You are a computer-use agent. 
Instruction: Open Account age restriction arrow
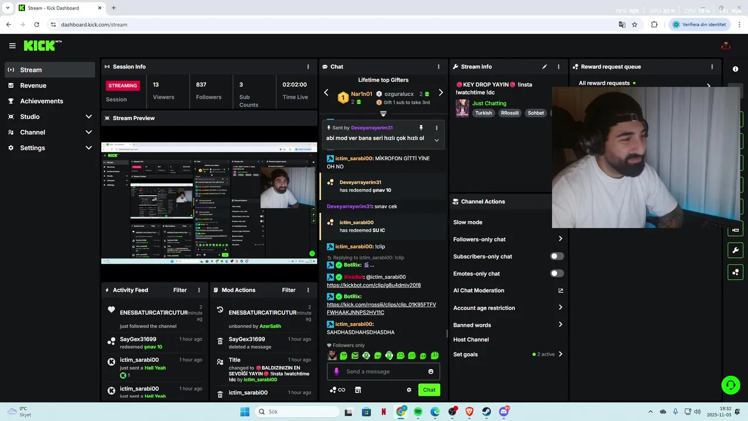[560, 308]
